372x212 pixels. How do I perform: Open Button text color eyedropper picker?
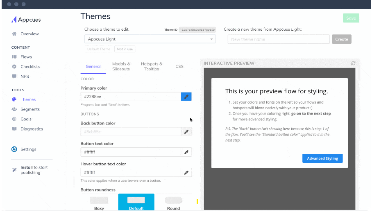[x=186, y=152]
